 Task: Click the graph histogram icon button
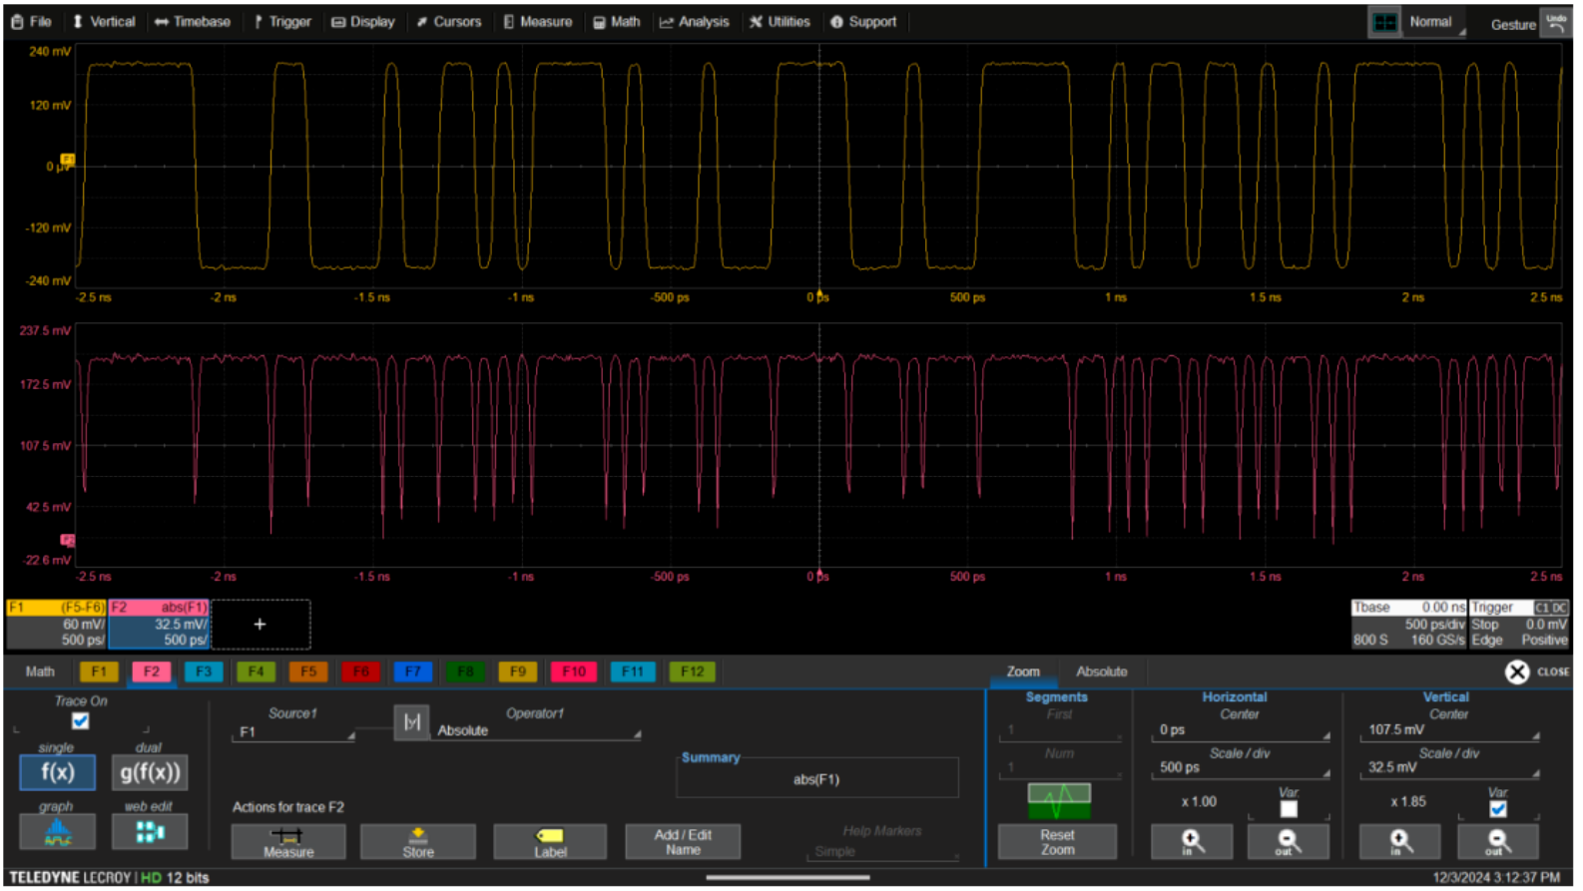[x=57, y=833]
